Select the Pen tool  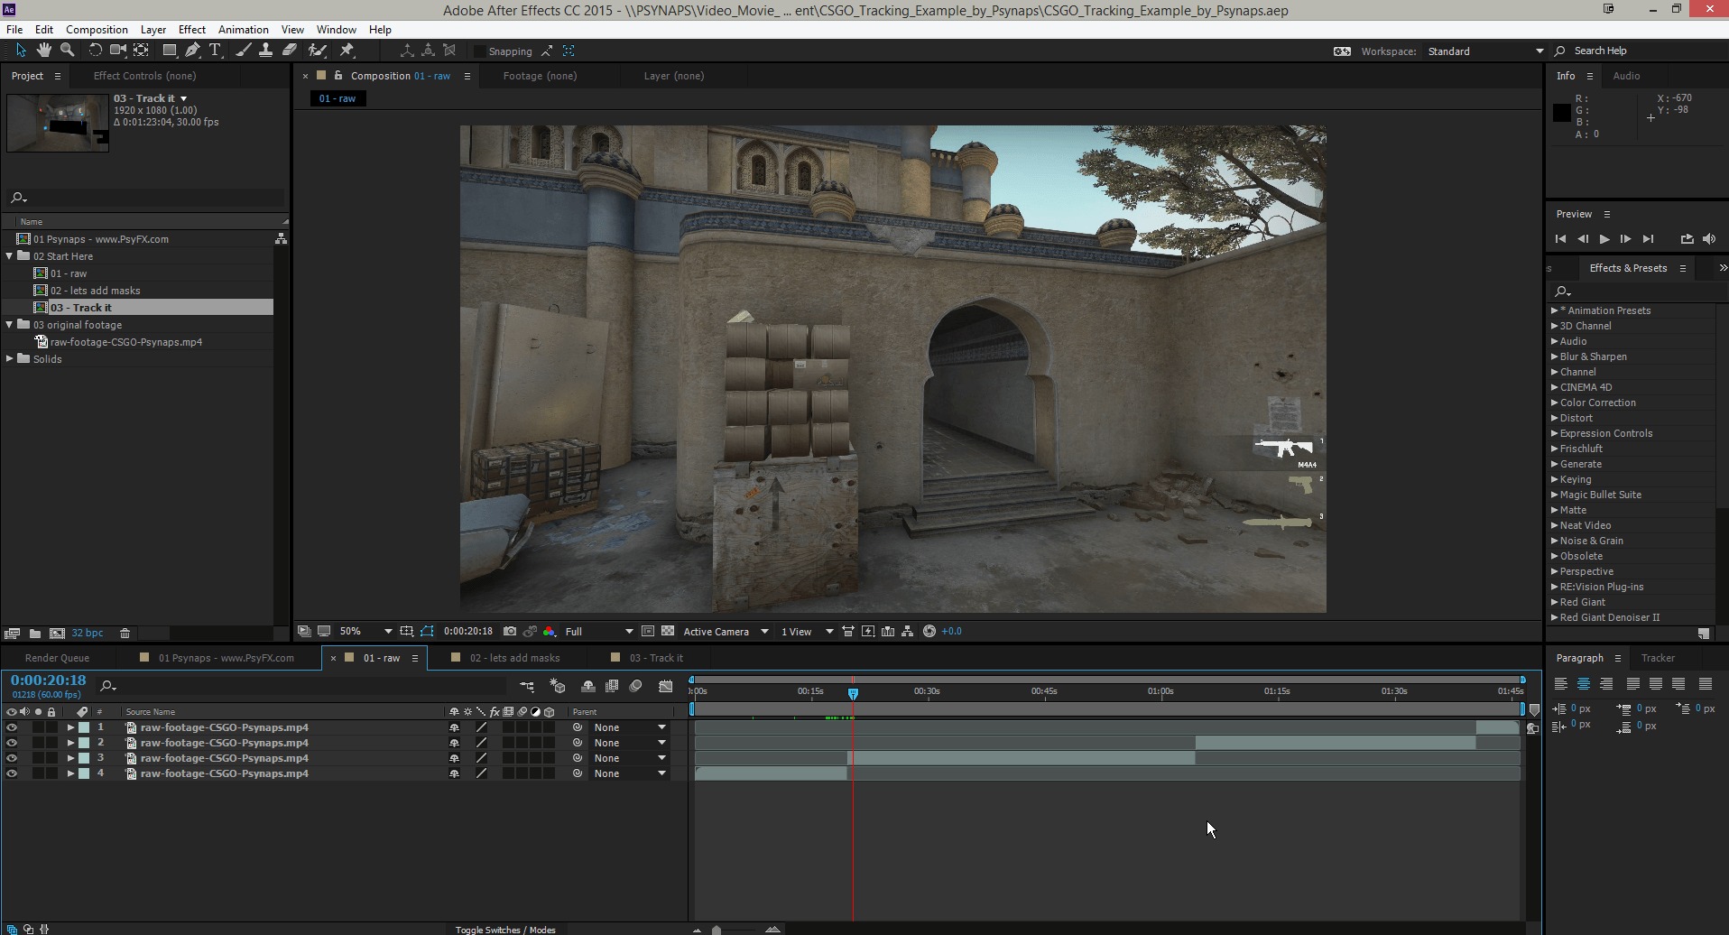tap(192, 51)
